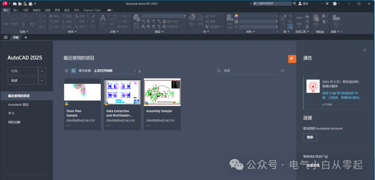Viewport: 375px width, 180px height.
Task: Expand the New button dropdown arrow
Action: pyautogui.click(x=42, y=81)
